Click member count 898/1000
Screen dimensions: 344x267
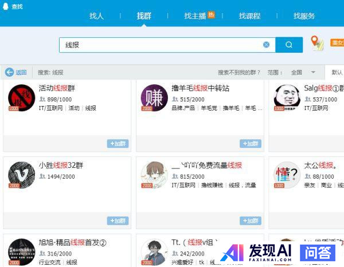tap(60, 100)
